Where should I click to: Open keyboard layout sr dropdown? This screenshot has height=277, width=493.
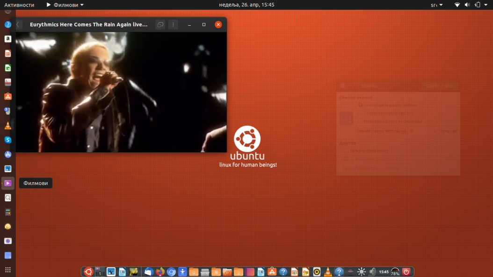point(436,5)
